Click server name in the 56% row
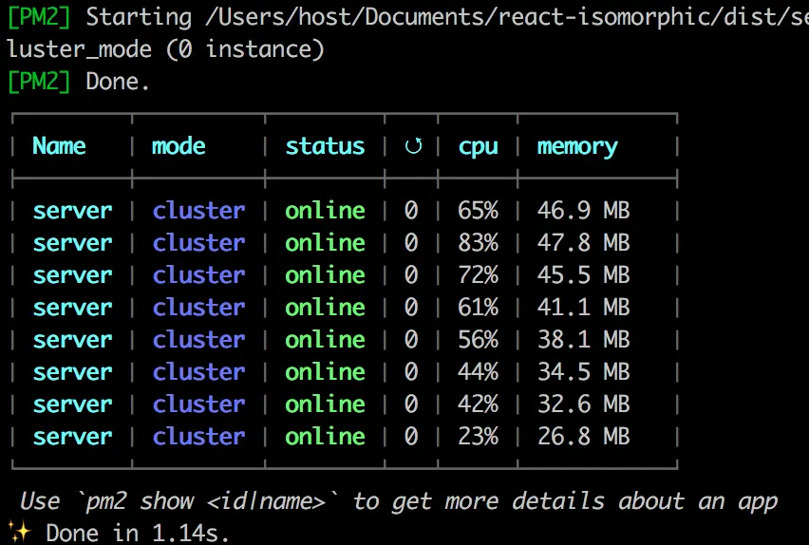Viewport: 809px width, 545px height. [72, 340]
